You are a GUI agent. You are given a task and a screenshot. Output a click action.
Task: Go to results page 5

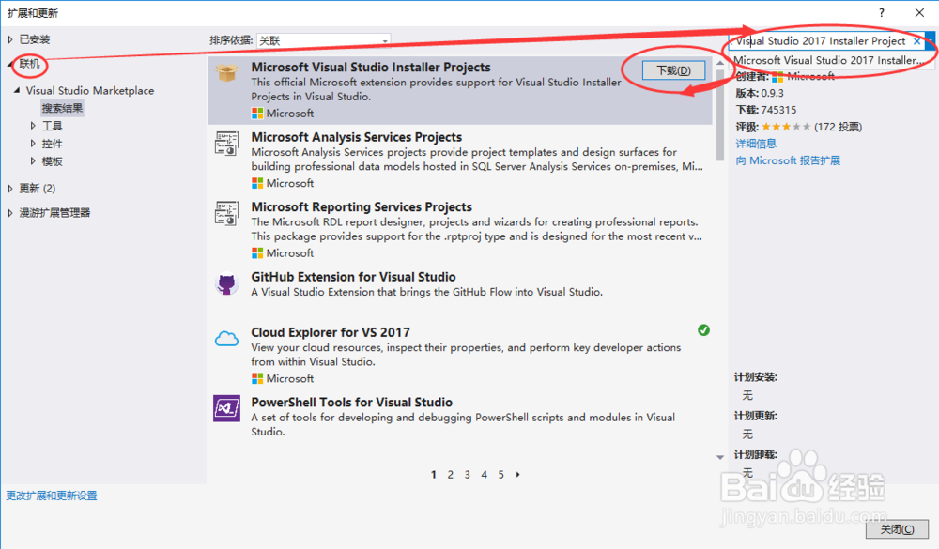click(500, 475)
